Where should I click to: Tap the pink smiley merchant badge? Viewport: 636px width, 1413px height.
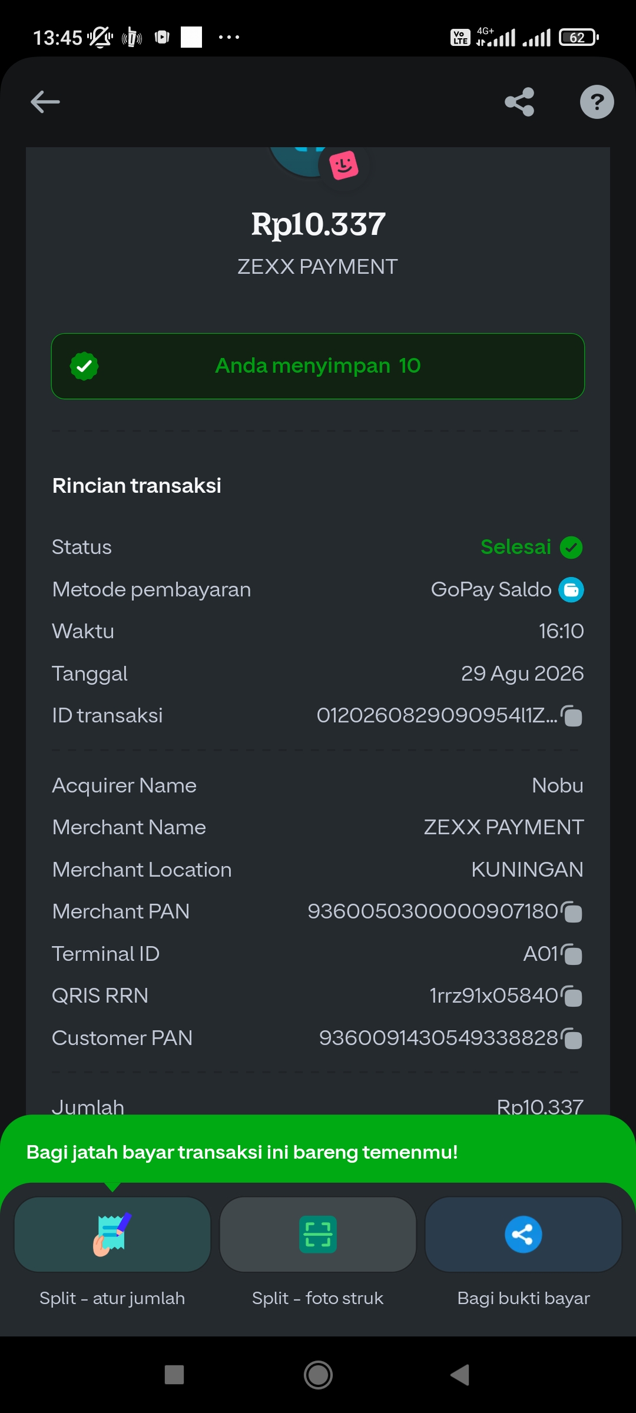coord(344,165)
